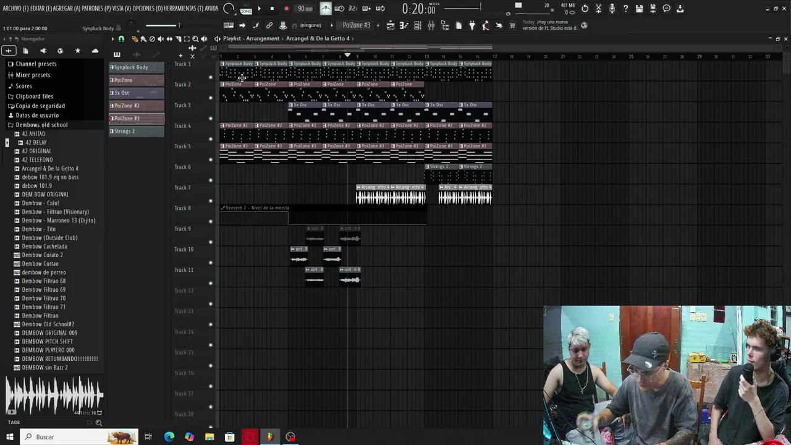Open browser starred favorites tab
This screenshot has height=445, width=791.
(x=77, y=51)
